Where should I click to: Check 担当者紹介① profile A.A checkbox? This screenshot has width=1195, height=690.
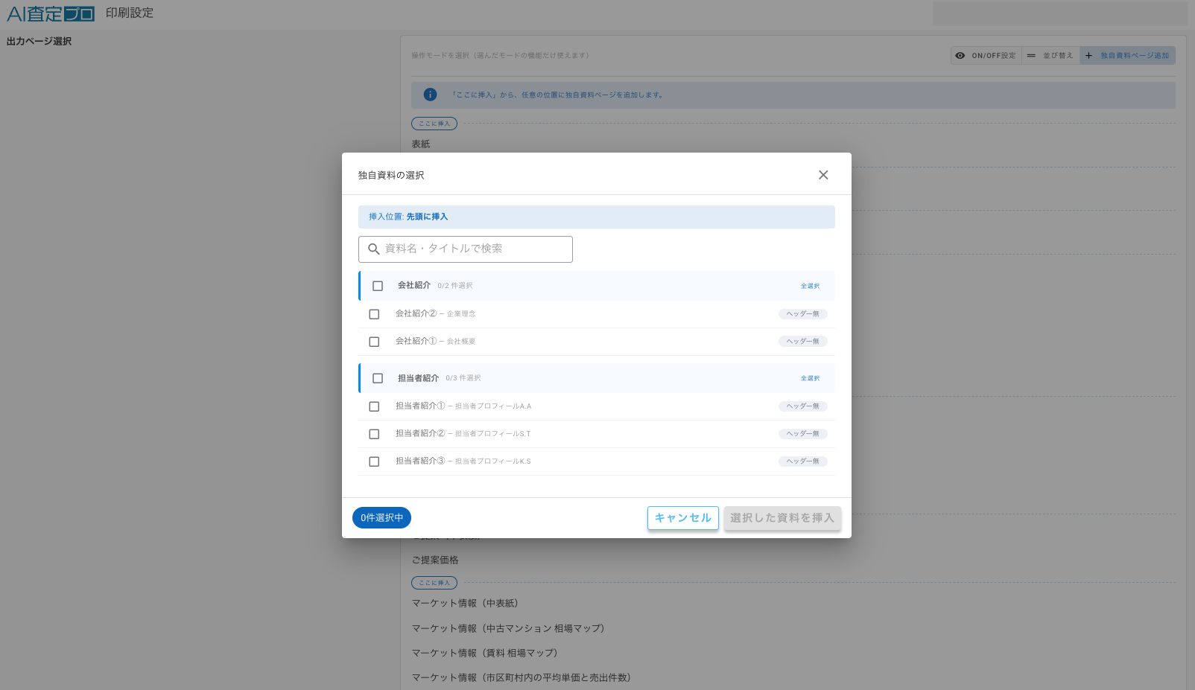click(374, 406)
